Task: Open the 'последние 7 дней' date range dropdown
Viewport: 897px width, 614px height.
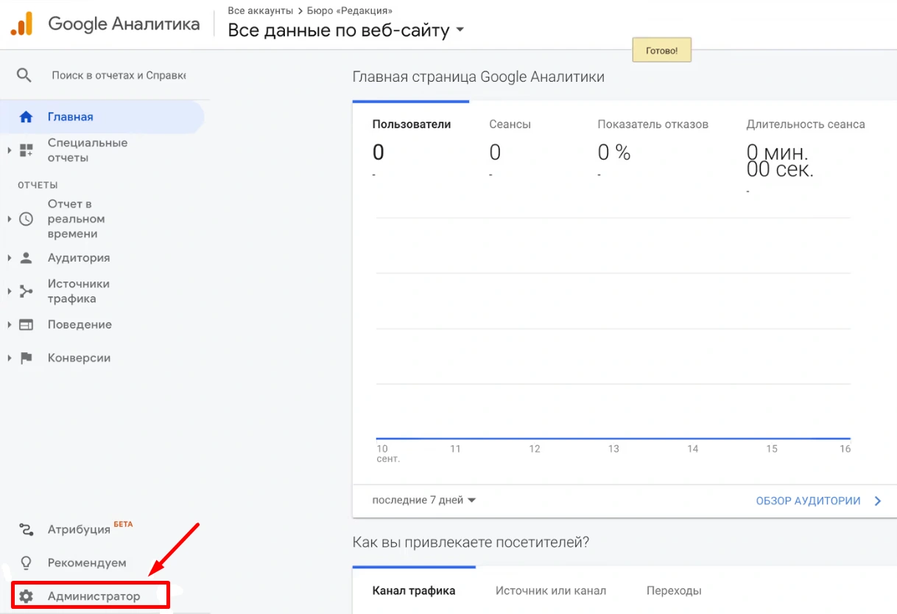Action: pyautogui.click(x=423, y=500)
